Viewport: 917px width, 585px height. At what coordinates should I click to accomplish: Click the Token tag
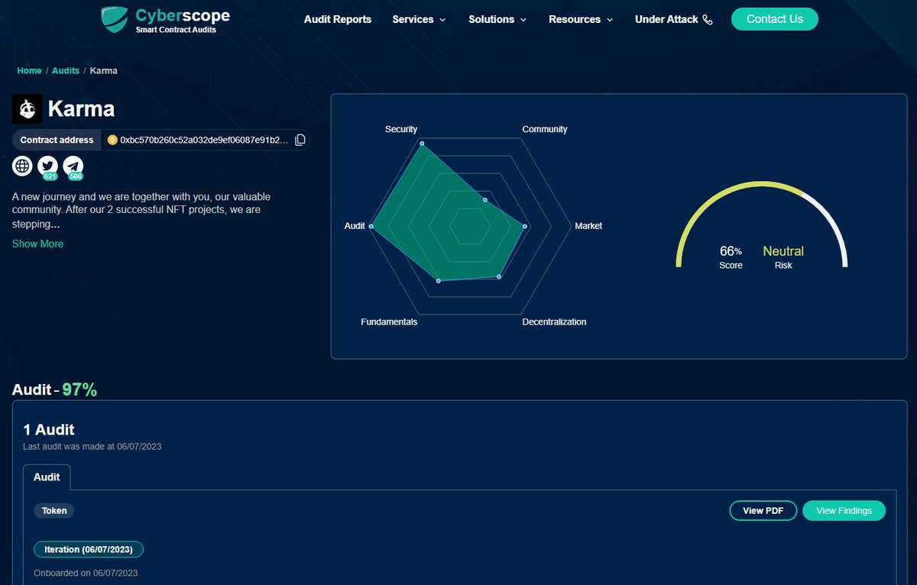click(54, 510)
